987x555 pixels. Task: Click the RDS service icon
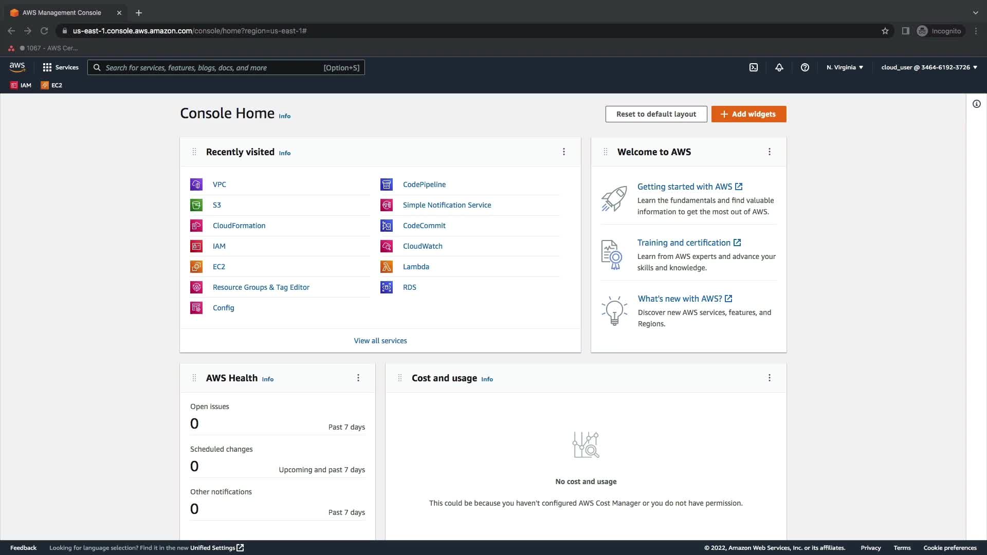(386, 287)
